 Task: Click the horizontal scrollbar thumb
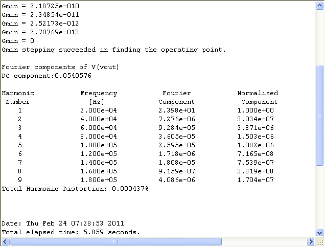[115, 241]
